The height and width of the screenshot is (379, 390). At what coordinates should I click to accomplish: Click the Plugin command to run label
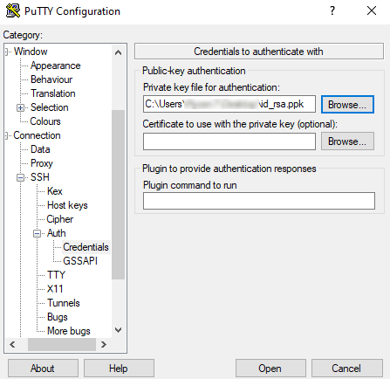190,185
